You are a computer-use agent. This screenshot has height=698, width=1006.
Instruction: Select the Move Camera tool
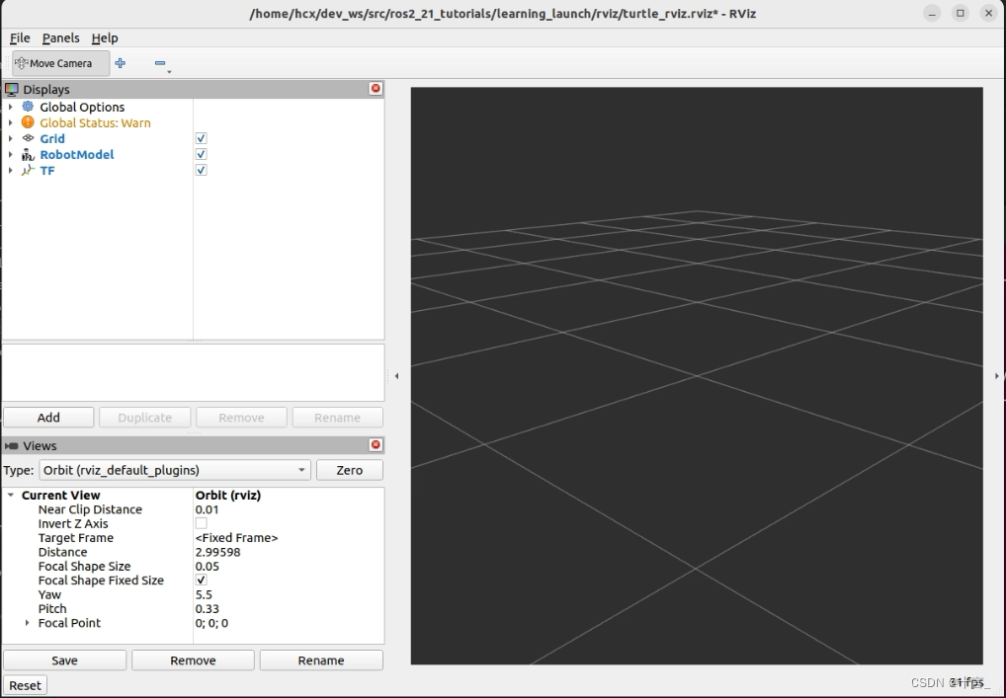(61, 63)
